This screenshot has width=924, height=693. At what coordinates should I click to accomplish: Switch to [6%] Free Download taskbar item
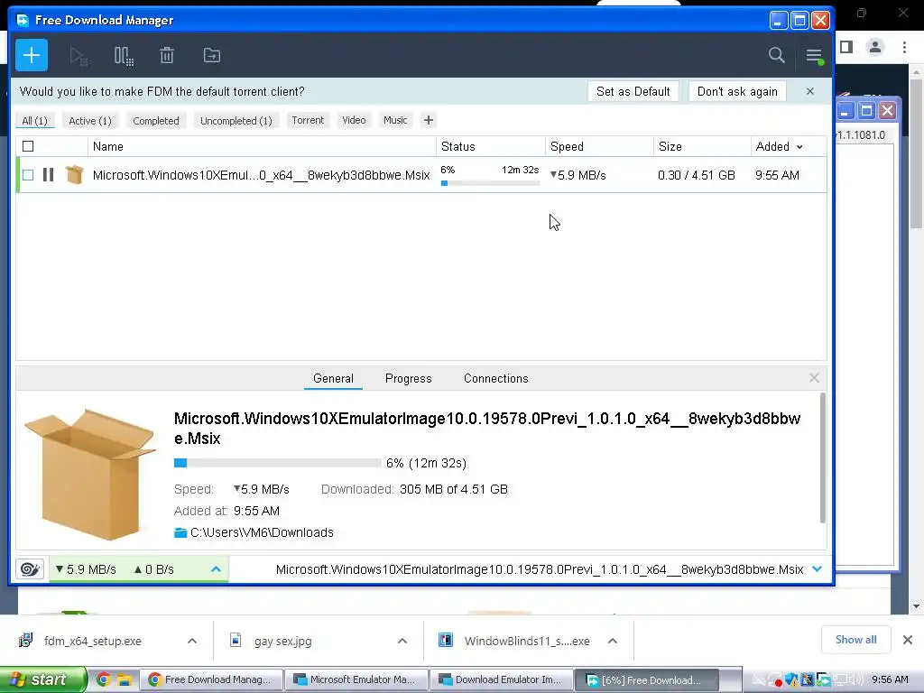646,679
